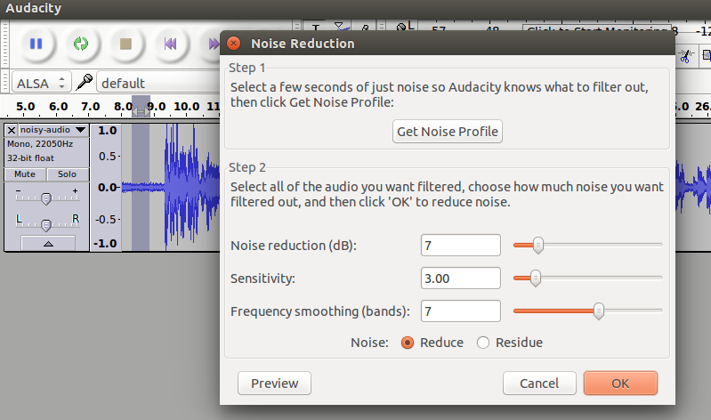Focus the Sensitivity value field
The height and width of the screenshot is (420, 711).
(461, 278)
